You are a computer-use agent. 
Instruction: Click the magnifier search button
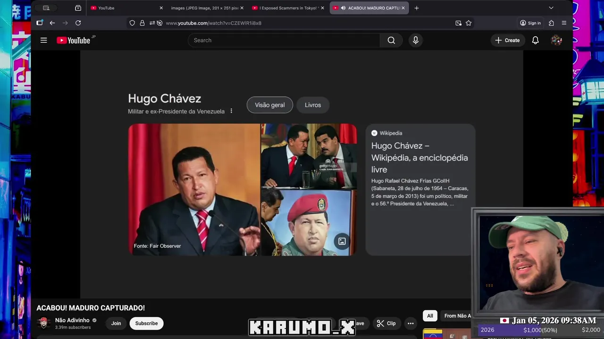(391, 40)
